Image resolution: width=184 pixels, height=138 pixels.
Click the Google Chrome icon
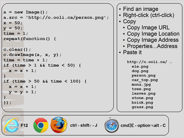pyautogui.click(x=41, y=125)
